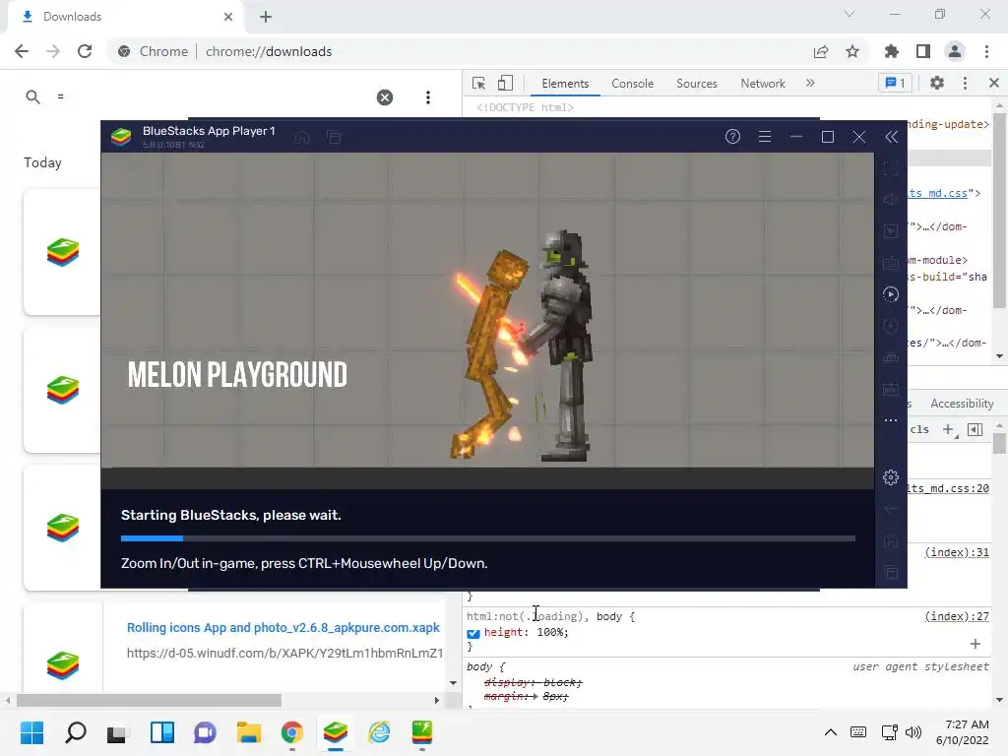This screenshot has width=1008, height=756.
Task: Click BlueStacks title bar multi-instance icon
Action: pos(334,137)
